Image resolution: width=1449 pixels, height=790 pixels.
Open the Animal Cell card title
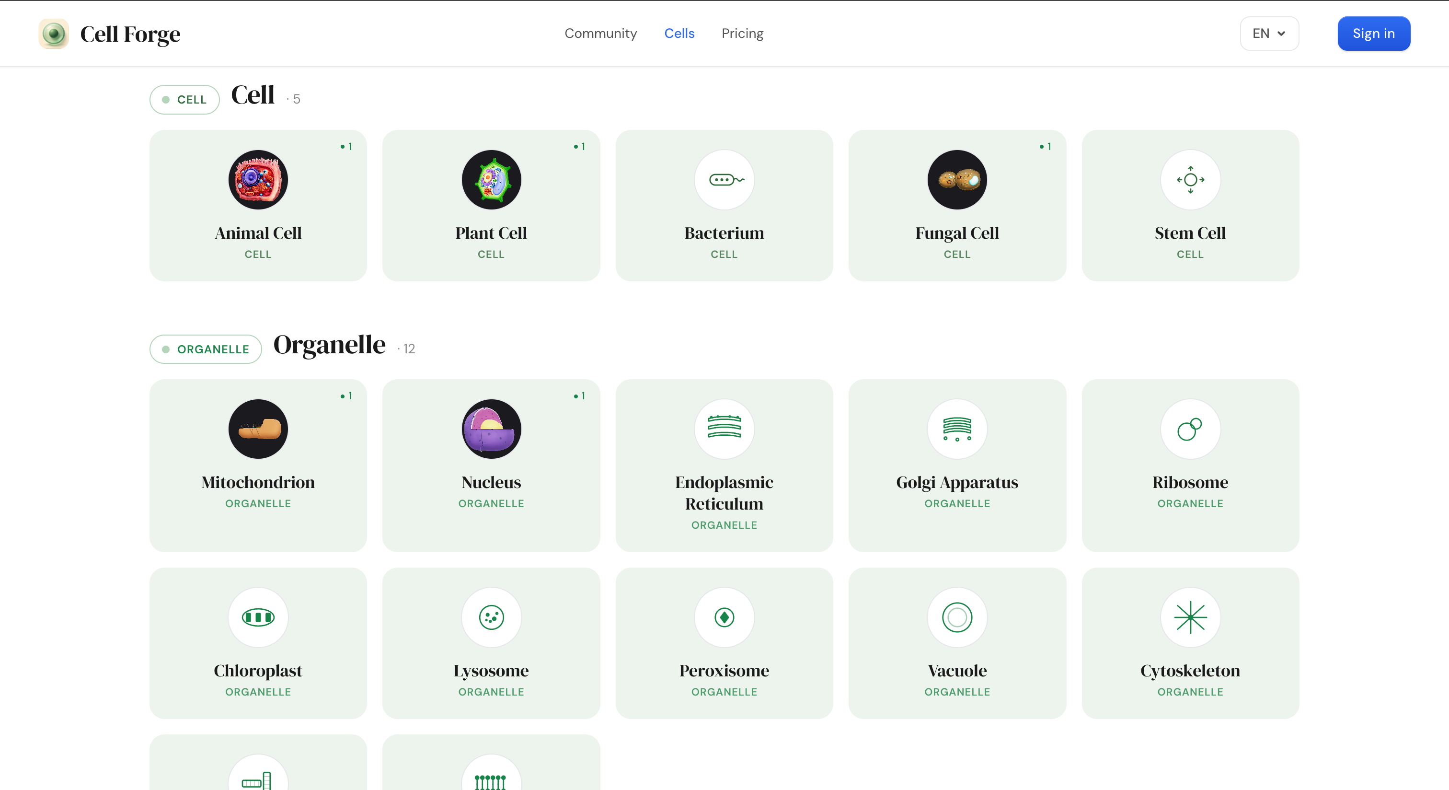coord(258,233)
